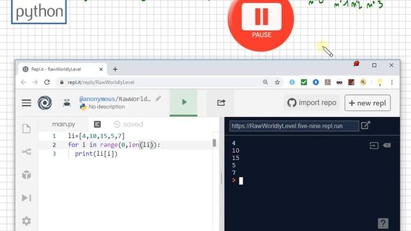Viewport: 411px width, 231px height.
Task: Create a new repl
Action: point(367,103)
